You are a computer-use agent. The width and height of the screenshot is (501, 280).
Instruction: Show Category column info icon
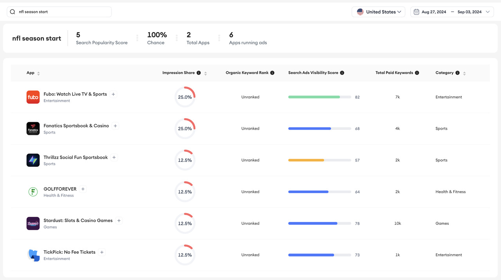tap(458, 73)
